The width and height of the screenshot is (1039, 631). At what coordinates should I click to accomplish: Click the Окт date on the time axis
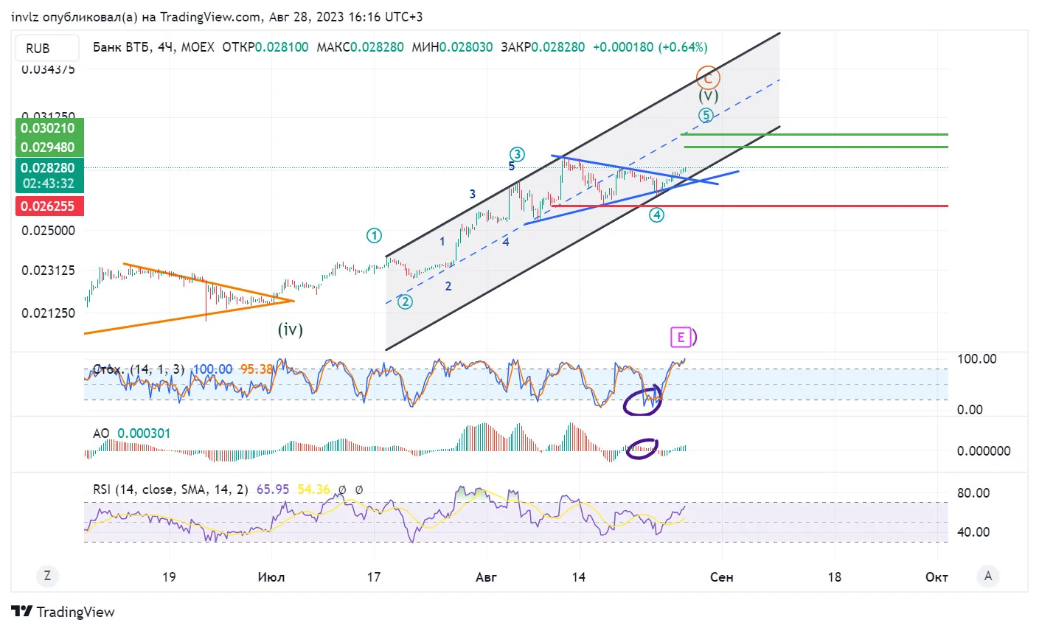[x=937, y=577]
